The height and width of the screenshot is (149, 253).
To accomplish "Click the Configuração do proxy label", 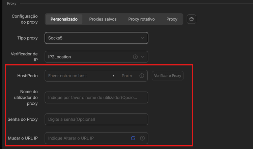I will pos(25,19).
